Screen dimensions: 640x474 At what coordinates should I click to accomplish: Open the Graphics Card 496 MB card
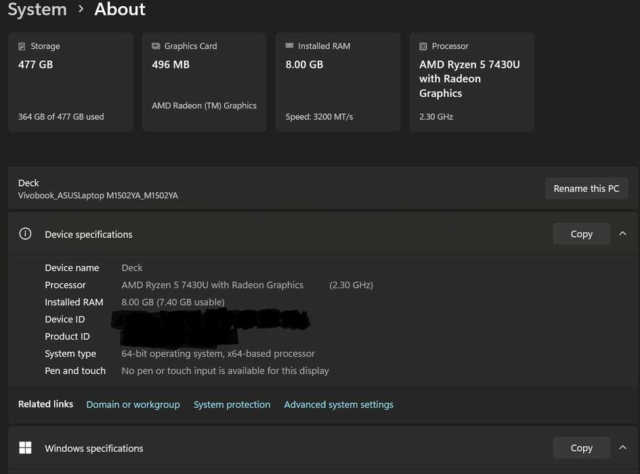(205, 82)
